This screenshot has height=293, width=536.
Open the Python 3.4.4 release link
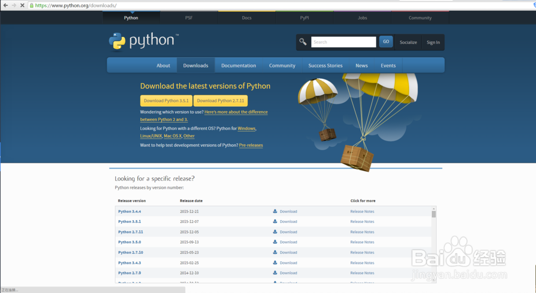(x=130, y=212)
